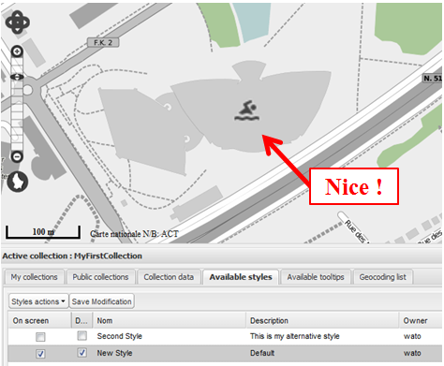Image resolution: width=444 pixels, height=366 pixels.
Task: Open the Available tooltips tab
Action: (x=316, y=277)
